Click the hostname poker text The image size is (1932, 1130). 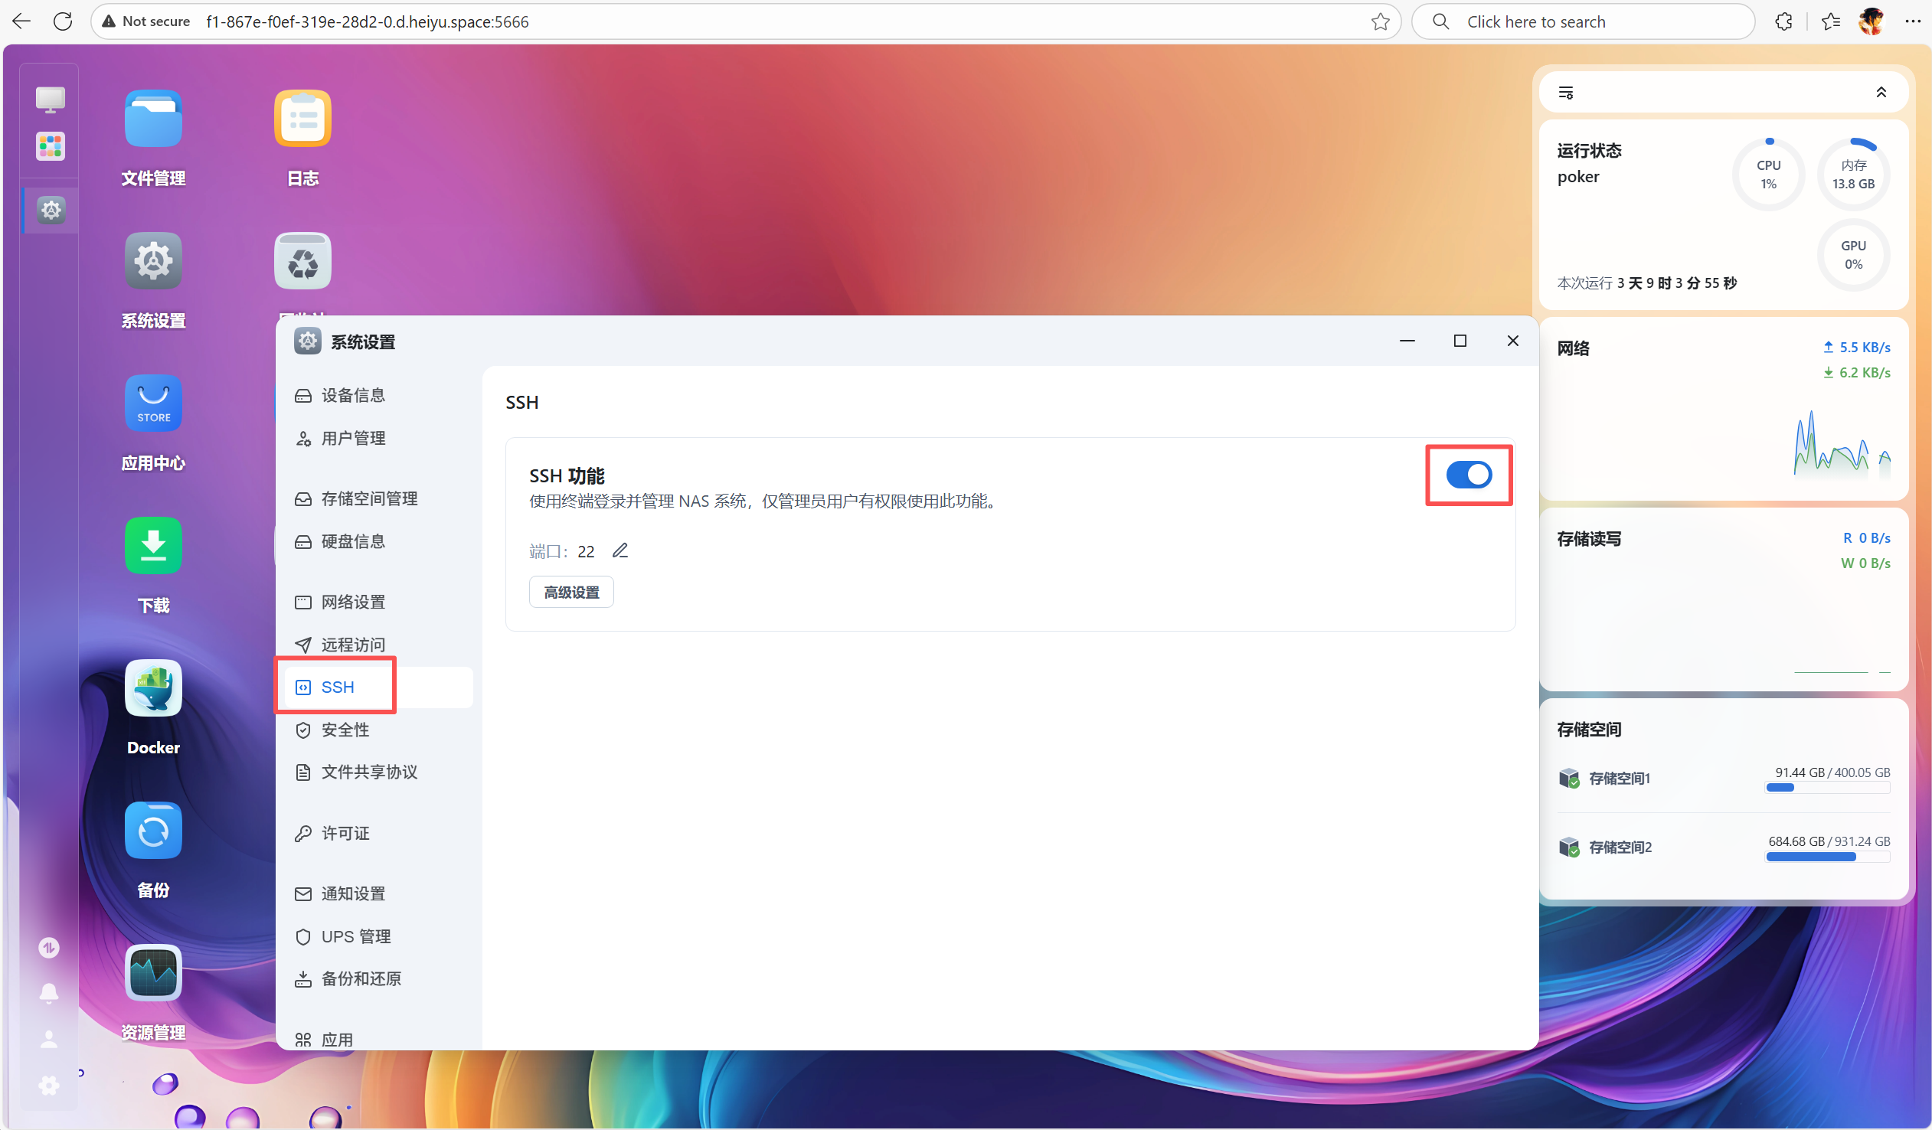click(1577, 176)
